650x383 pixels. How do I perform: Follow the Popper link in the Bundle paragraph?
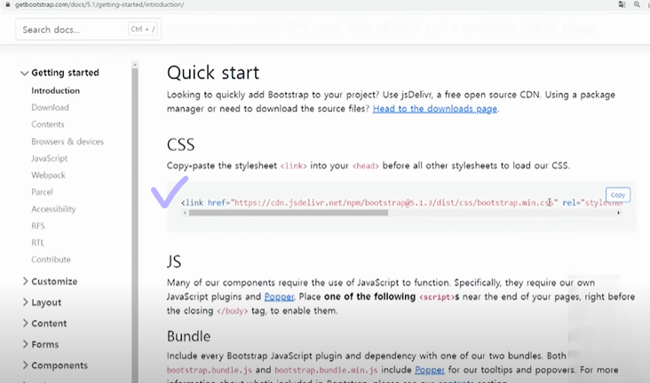pos(430,370)
